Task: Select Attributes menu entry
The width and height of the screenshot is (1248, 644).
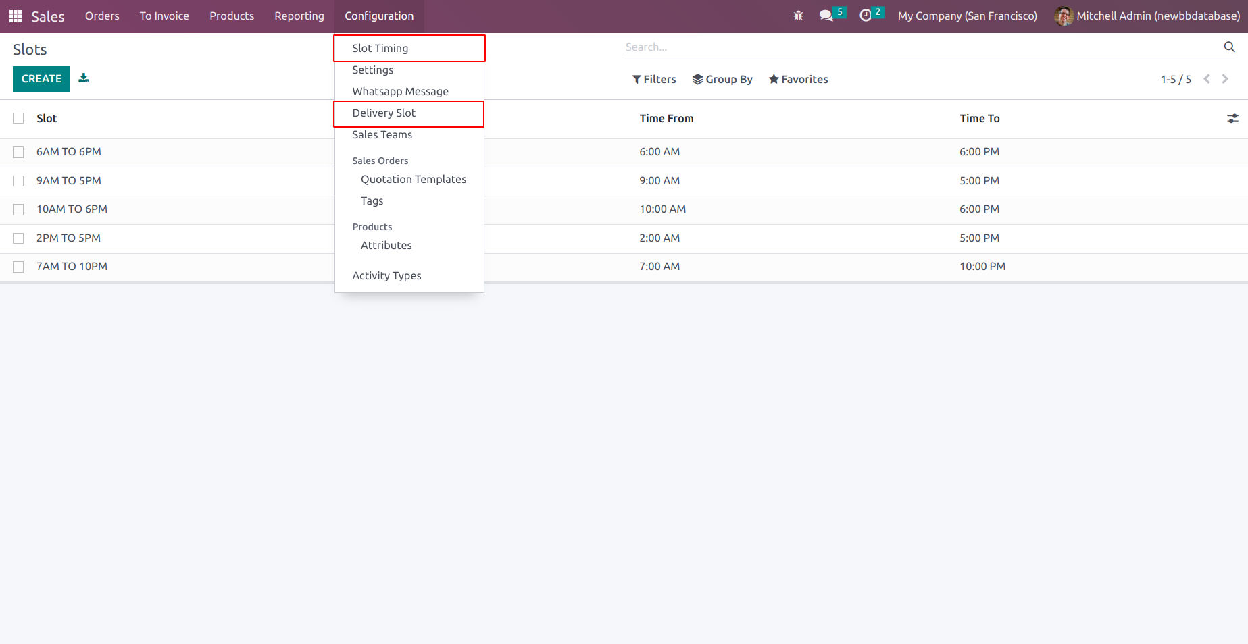Action: [x=386, y=245]
